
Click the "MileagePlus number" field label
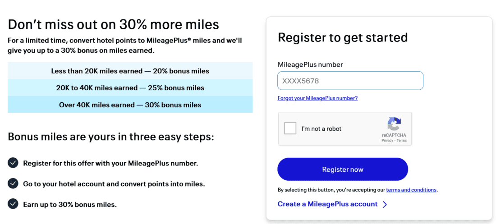tap(310, 64)
